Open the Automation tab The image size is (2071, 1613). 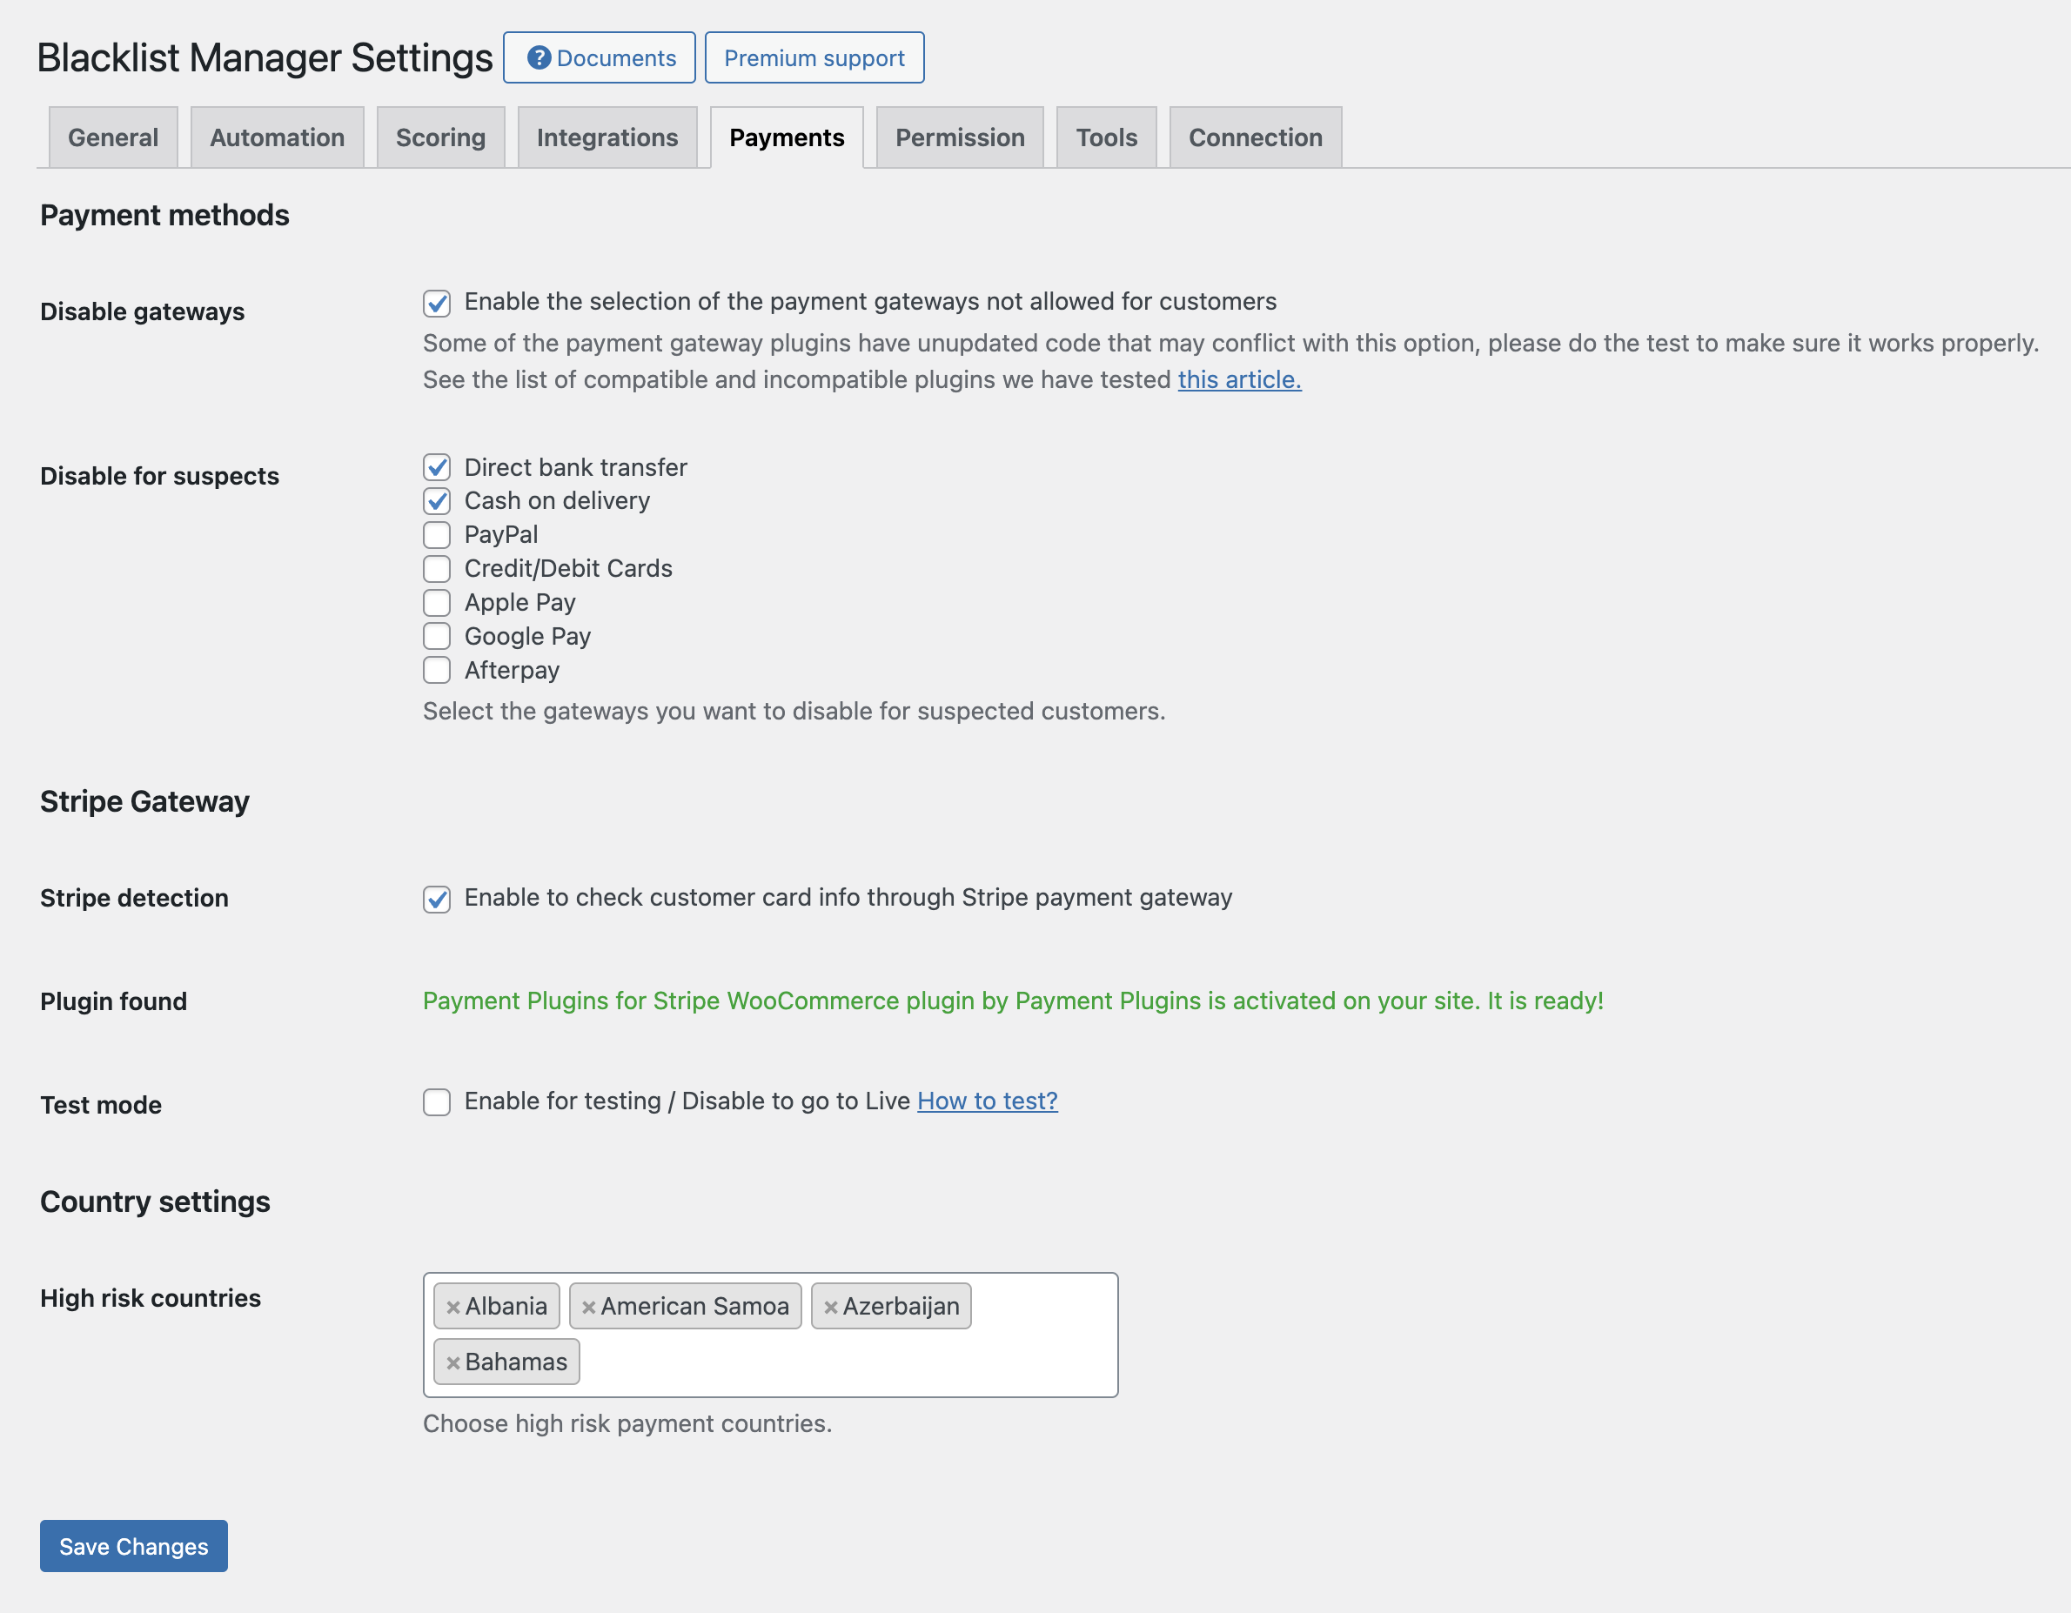(x=277, y=137)
